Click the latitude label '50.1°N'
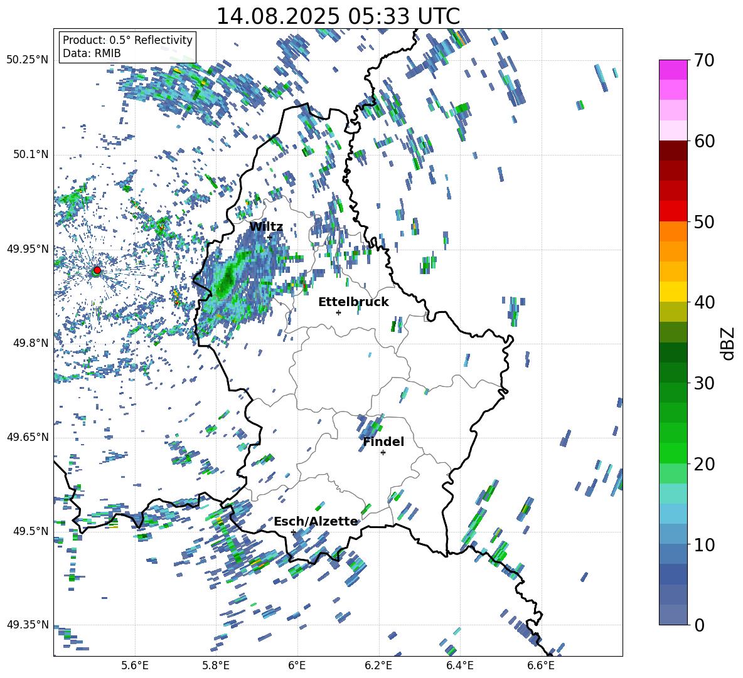Screen dimensions: 743x678 tap(30, 154)
